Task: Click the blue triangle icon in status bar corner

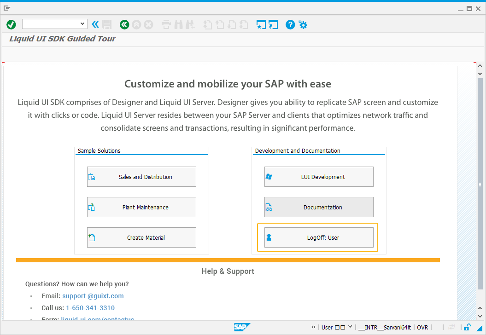Action: (480, 328)
